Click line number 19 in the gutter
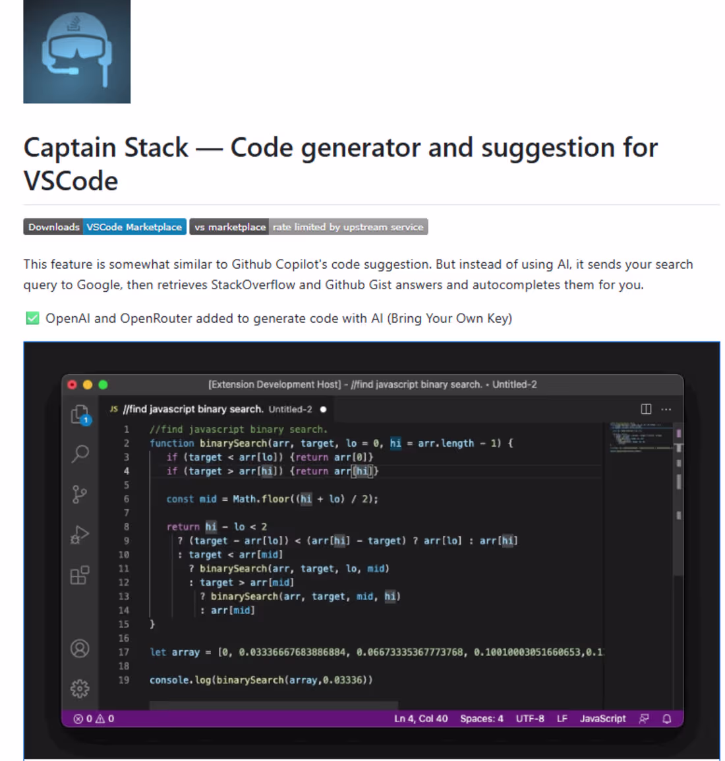Viewport: 725px width, 761px height. [x=124, y=680]
